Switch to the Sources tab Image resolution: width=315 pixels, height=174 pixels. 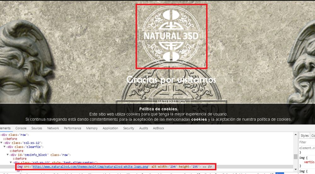[x=37, y=128]
